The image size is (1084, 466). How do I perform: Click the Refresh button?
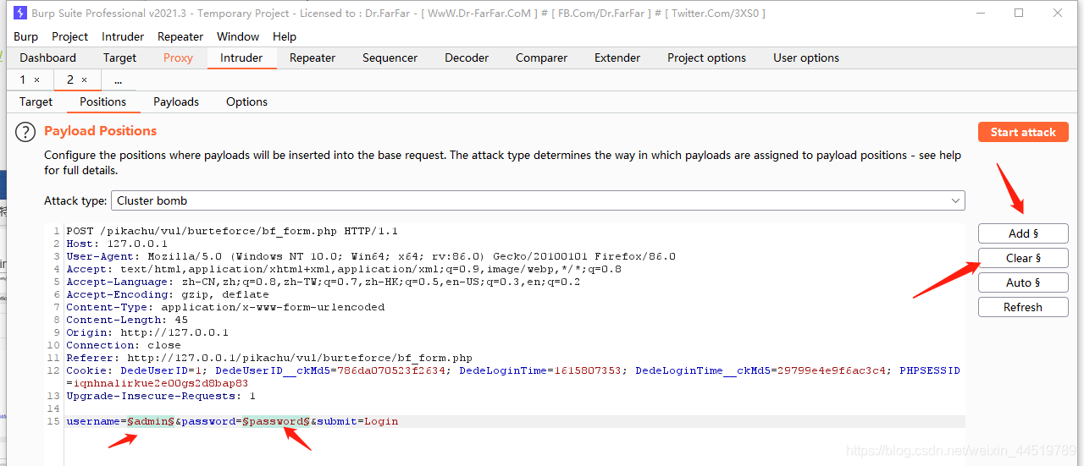coord(1023,307)
